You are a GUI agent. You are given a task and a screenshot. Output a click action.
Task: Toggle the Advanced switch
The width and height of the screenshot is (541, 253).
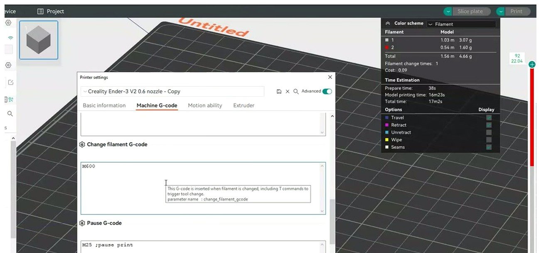point(327,91)
